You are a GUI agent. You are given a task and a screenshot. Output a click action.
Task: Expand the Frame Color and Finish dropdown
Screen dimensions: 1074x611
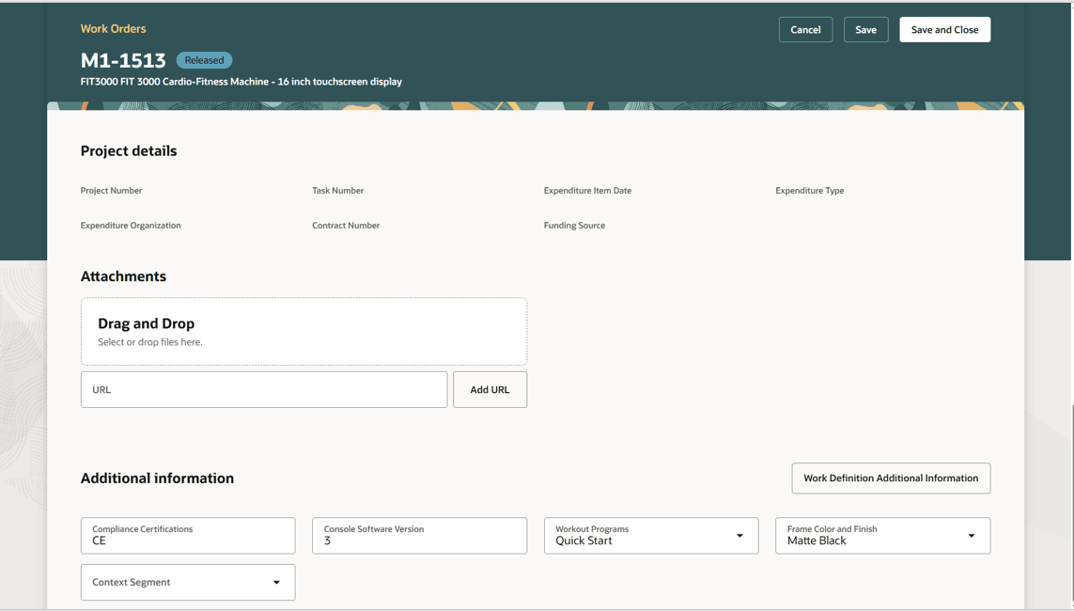pos(882,536)
